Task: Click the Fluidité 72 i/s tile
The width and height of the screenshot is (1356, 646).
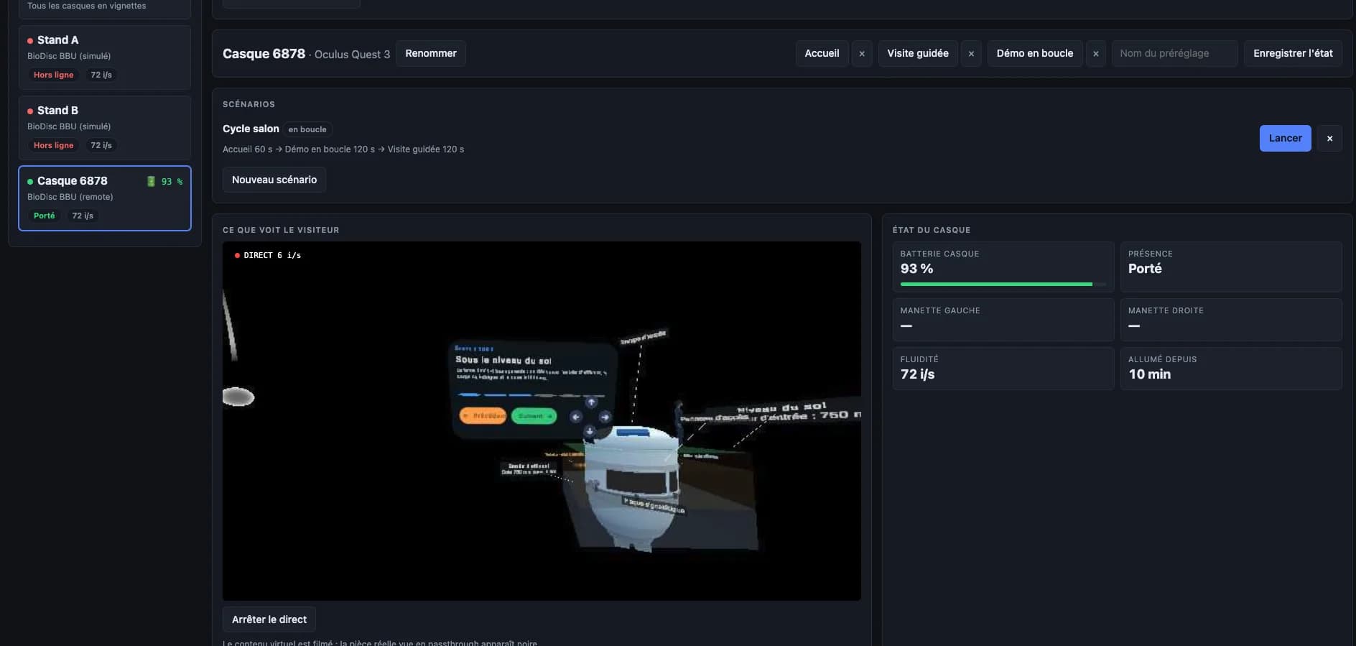Action: click(x=1003, y=369)
